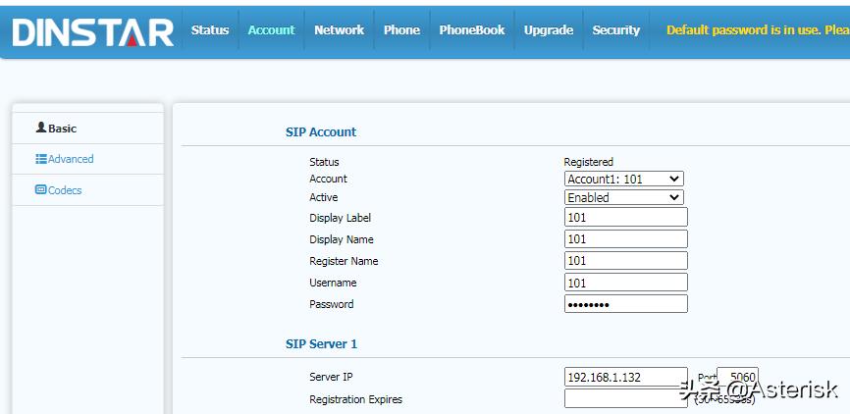Click the Server IP input field

click(x=625, y=377)
